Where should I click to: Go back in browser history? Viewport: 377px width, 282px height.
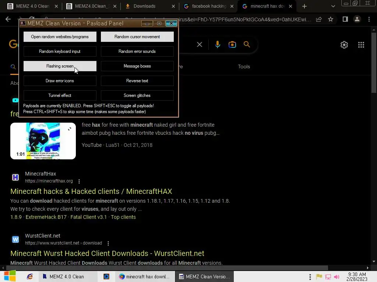8,19
